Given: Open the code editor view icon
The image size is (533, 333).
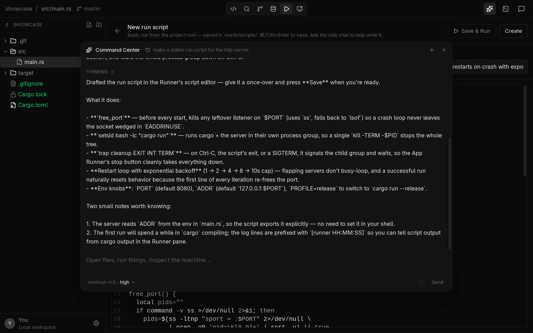Looking at the screenshot, I should point(233,9).
